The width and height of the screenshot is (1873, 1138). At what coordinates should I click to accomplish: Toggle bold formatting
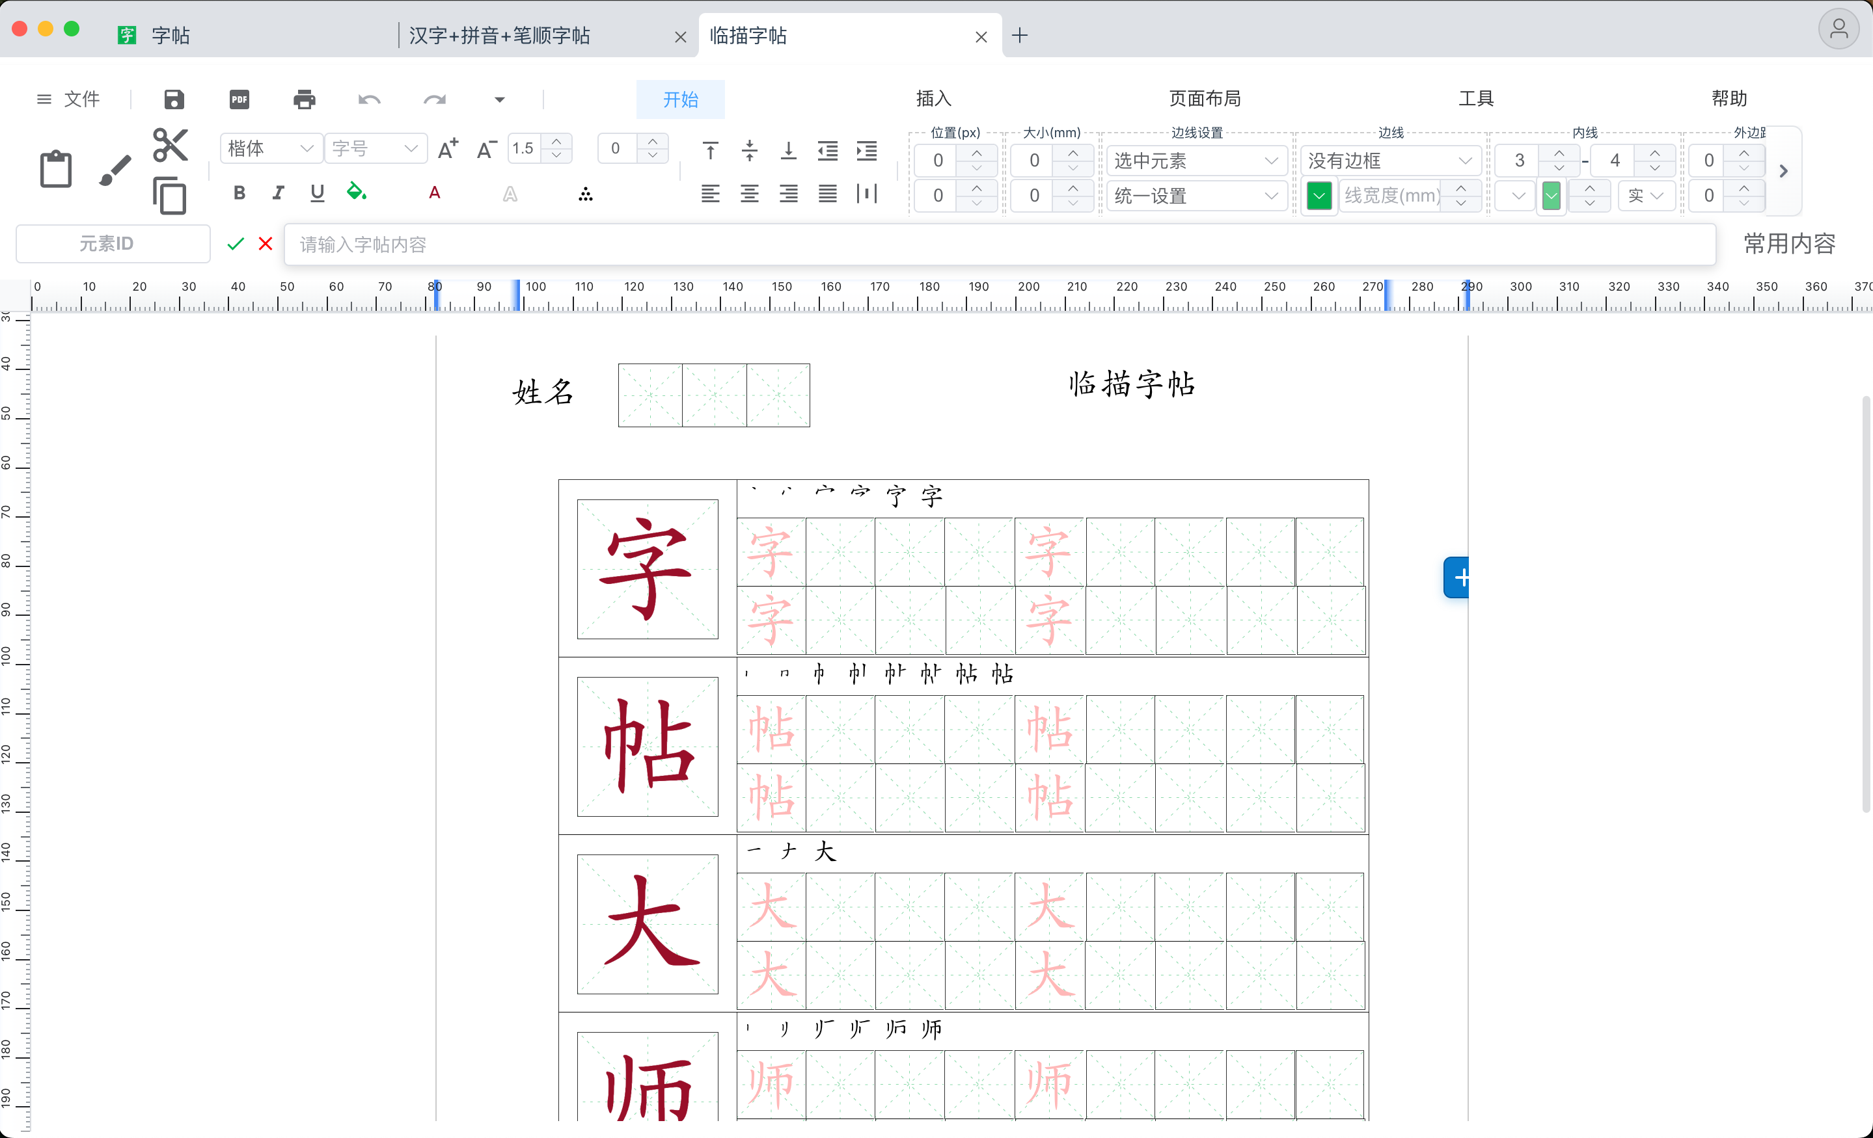(239, 192)
